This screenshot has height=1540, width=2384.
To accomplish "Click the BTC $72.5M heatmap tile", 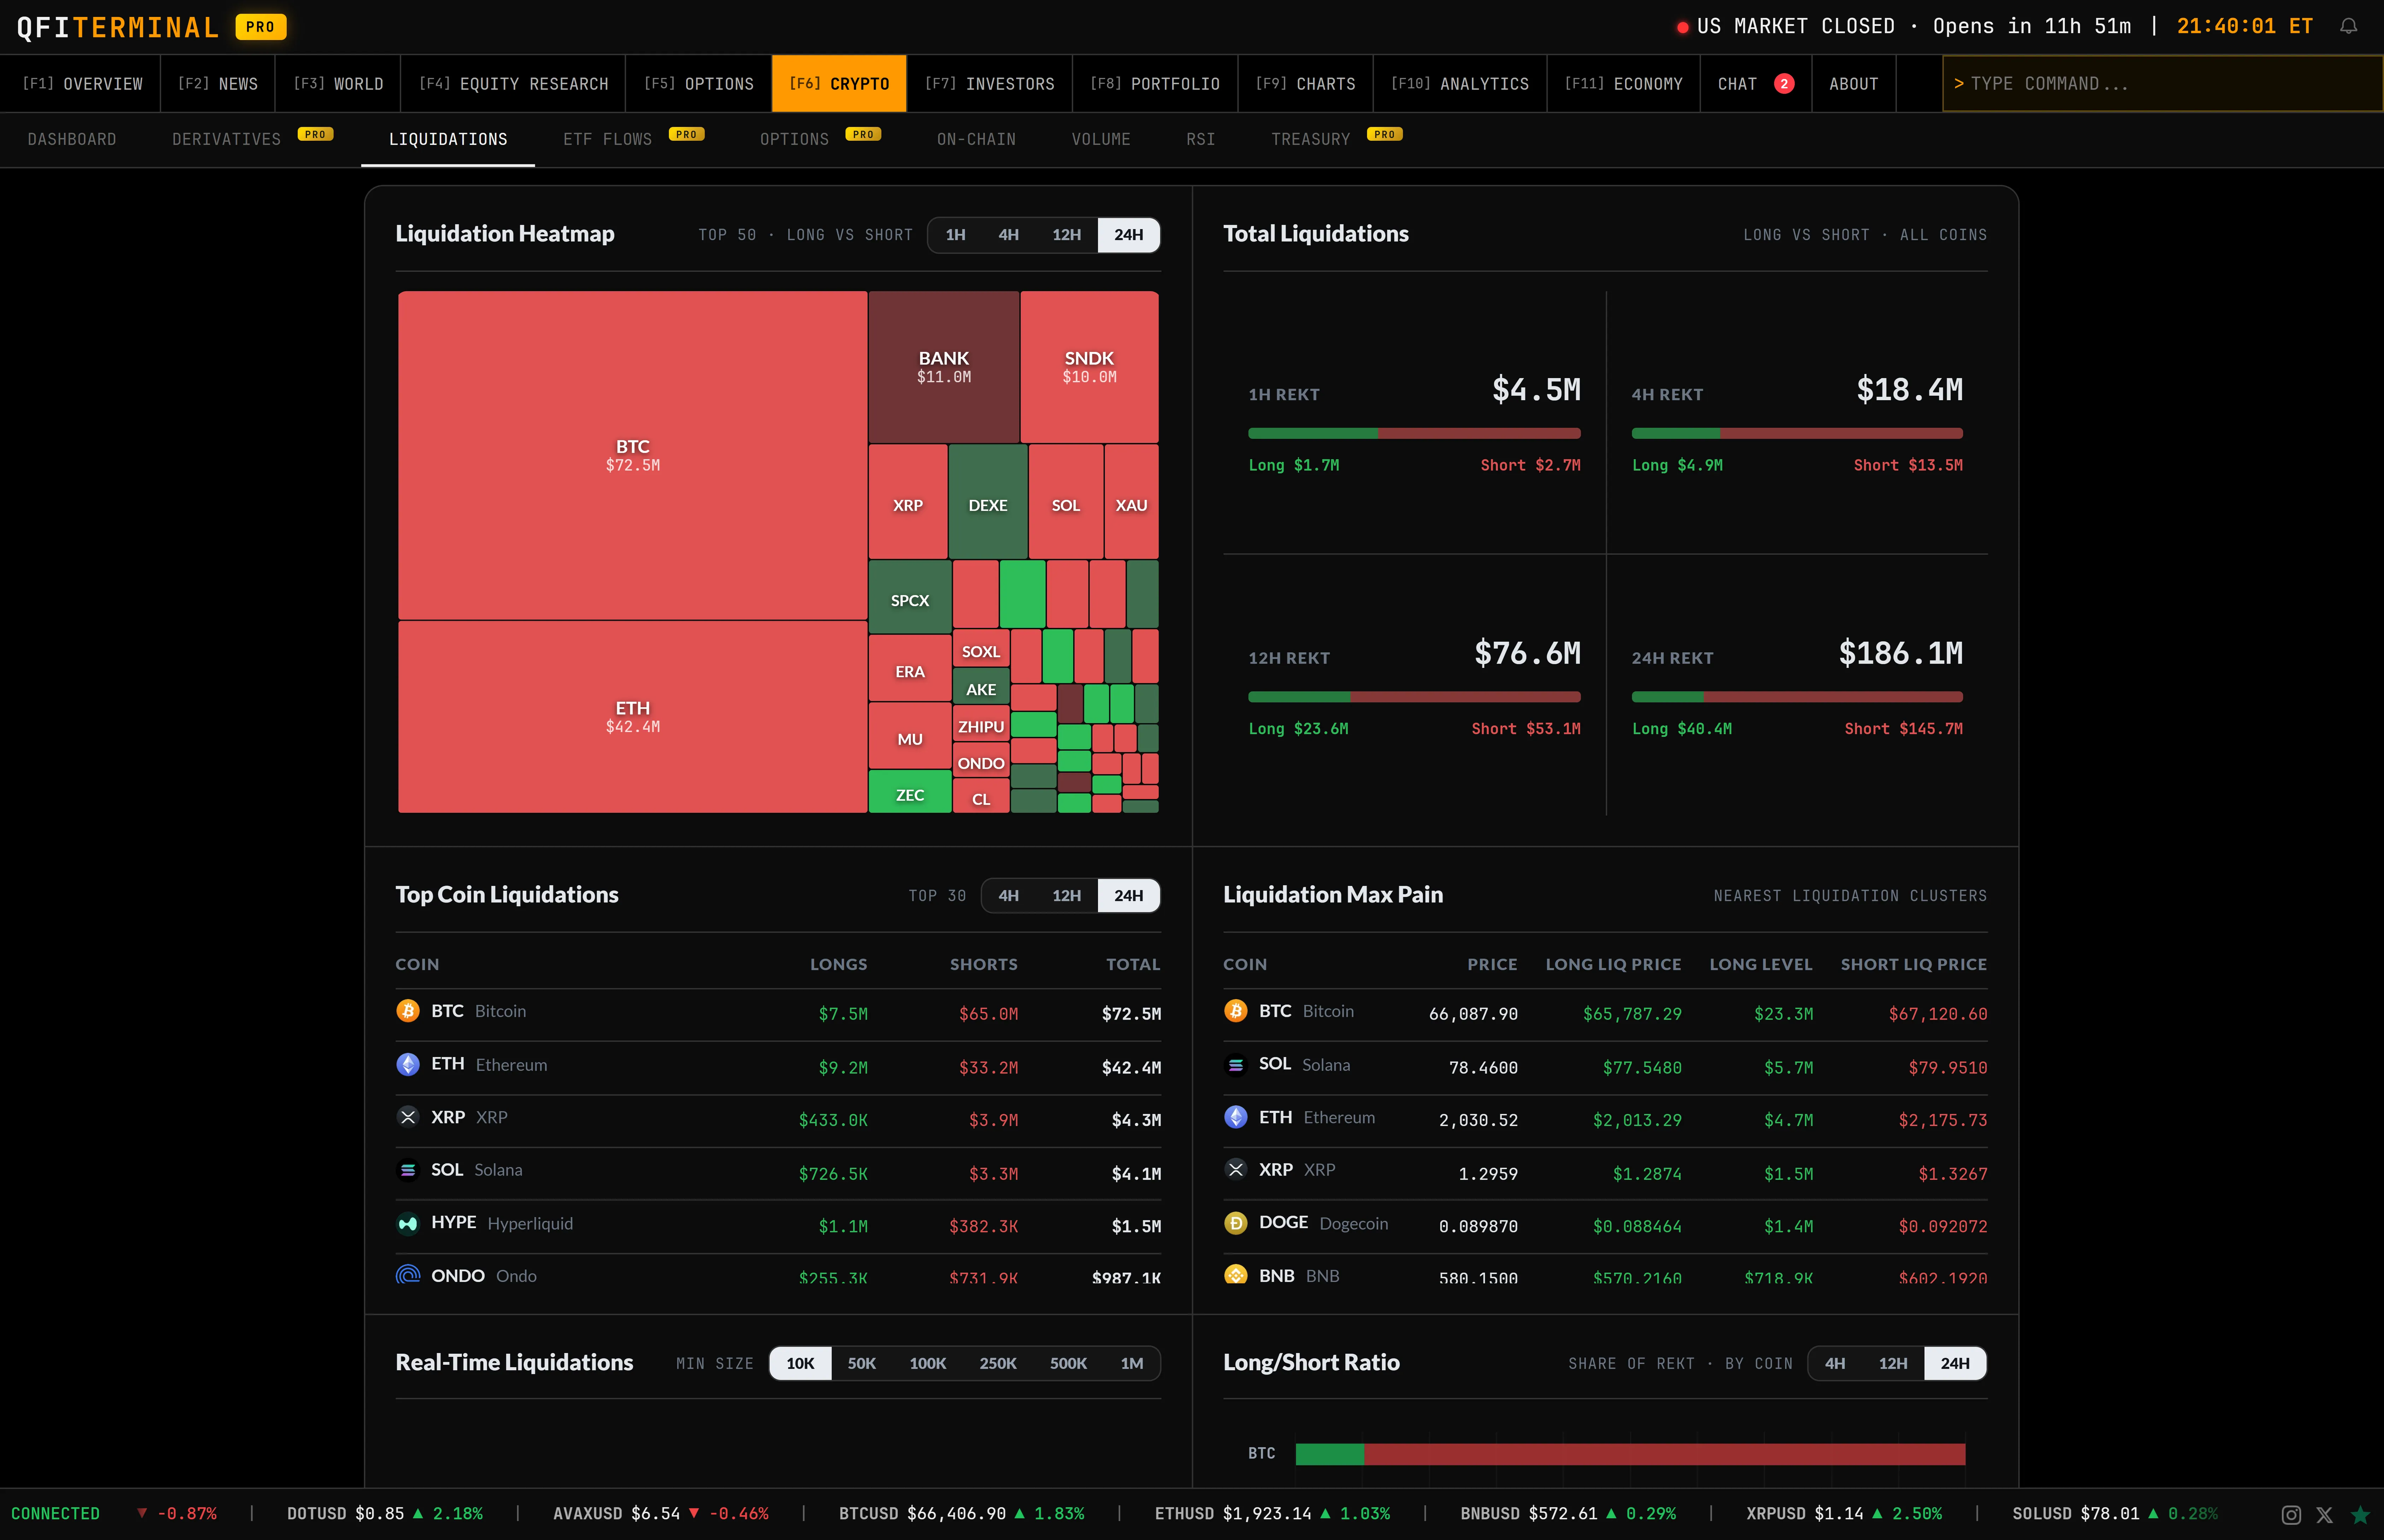I will (x=633, y=455).
